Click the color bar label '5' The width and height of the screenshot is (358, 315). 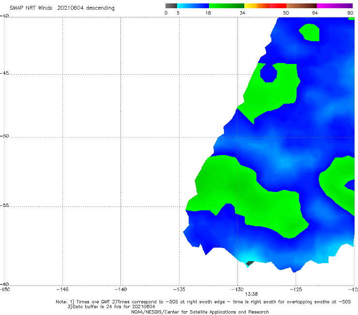[x=178, y=13]
